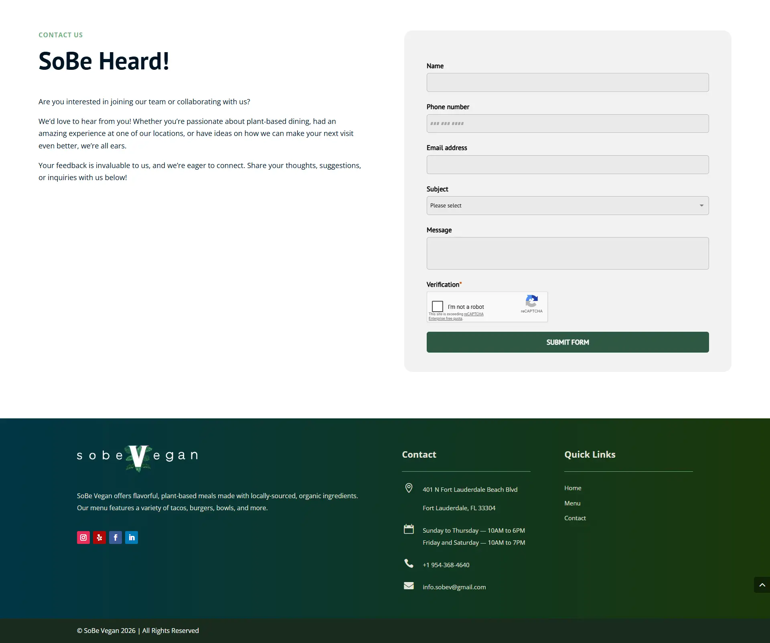Viewport: 770px width, 643px height.
Task: Click into the Message text area
Action: [567, 253]
